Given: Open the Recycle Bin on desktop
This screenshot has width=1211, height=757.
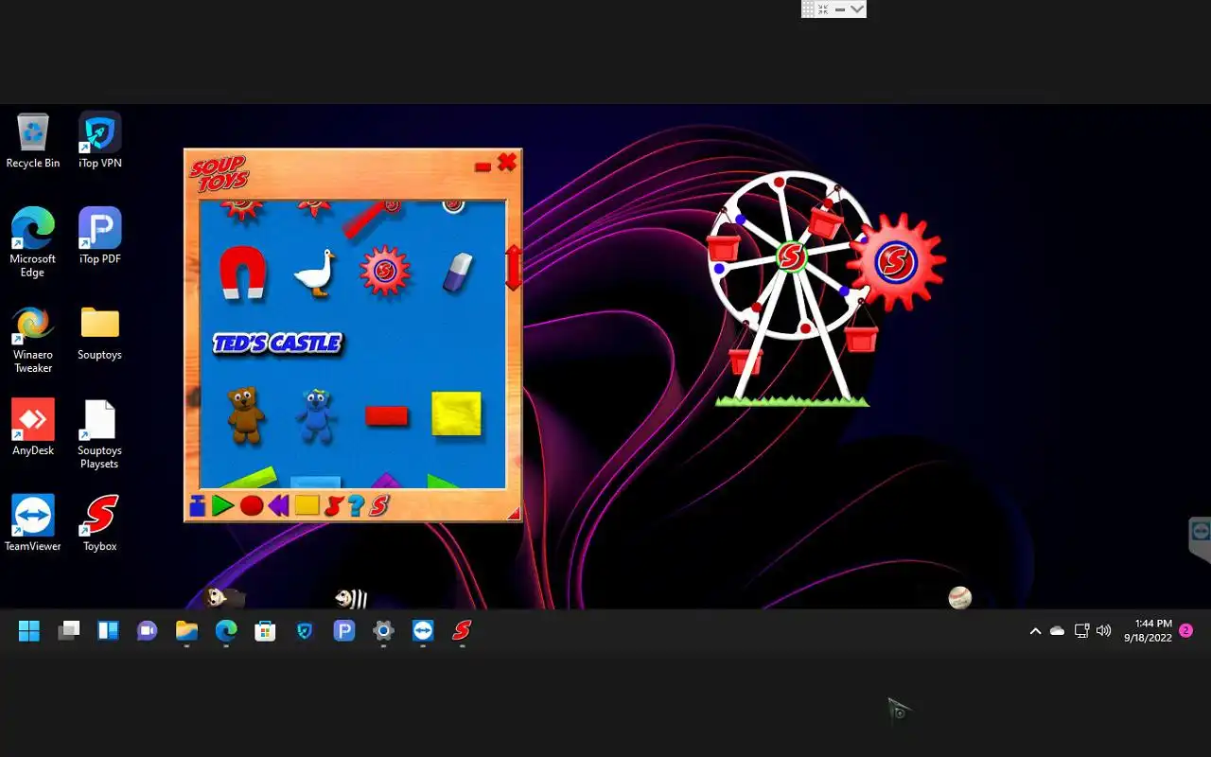Looking at the screenshot, I should [33, 140].
